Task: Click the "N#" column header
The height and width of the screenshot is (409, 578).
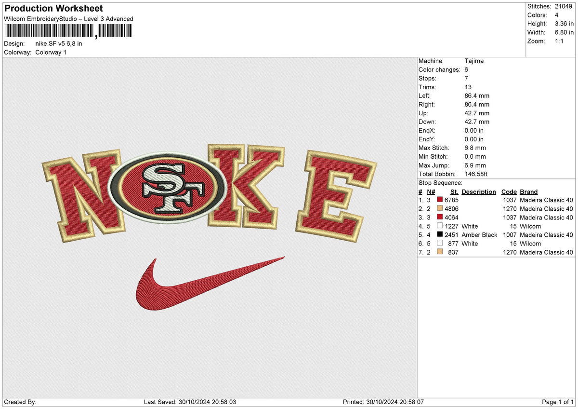Action: [431, 191]
